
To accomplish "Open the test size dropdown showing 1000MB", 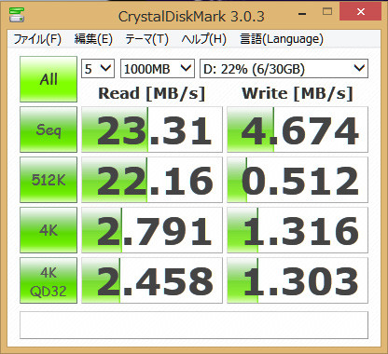I will tap(158, 68).
